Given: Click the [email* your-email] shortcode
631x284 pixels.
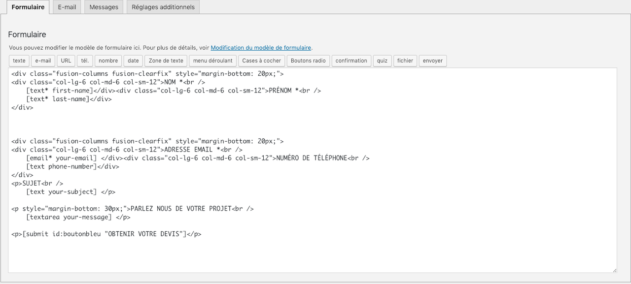Looking at the screenshot, I should point(62,158).
